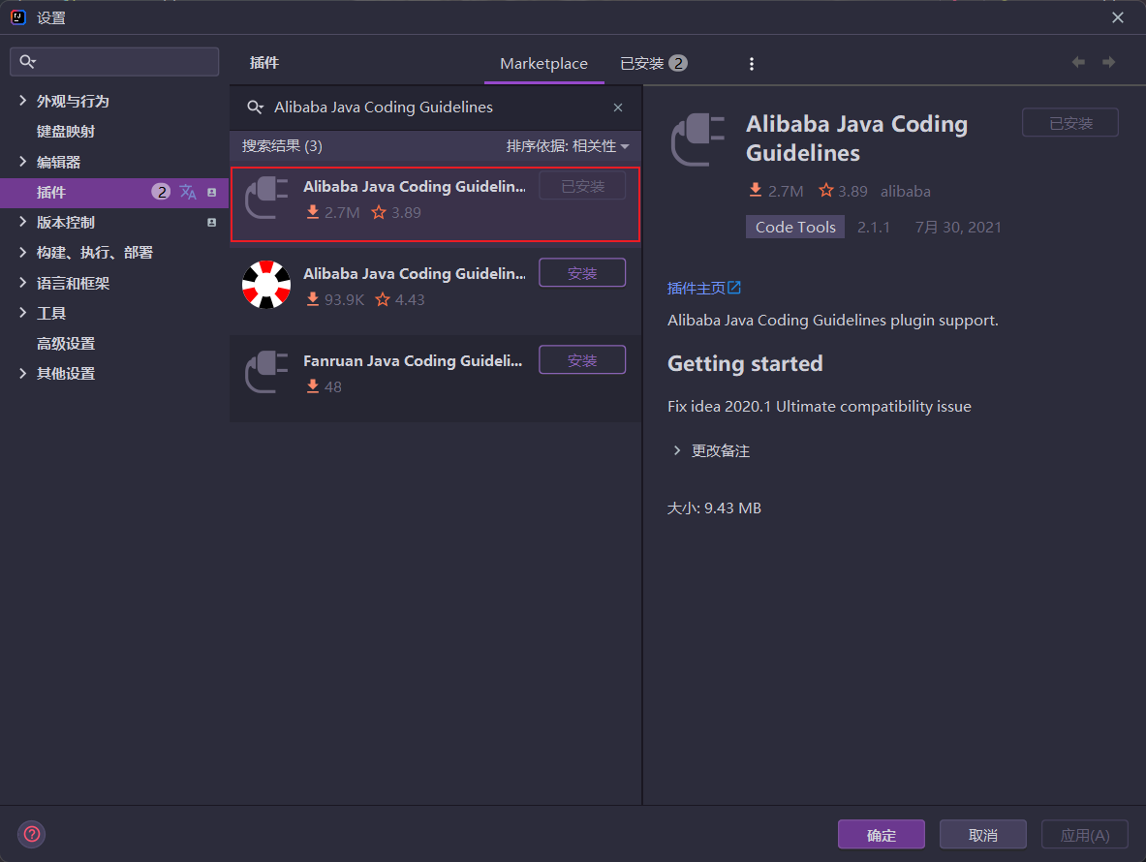This screenshot has height=862, width=1146.
Task: Install the 93.9K Alibaba Java Coding plugin
Action: (x=582, y=273)
